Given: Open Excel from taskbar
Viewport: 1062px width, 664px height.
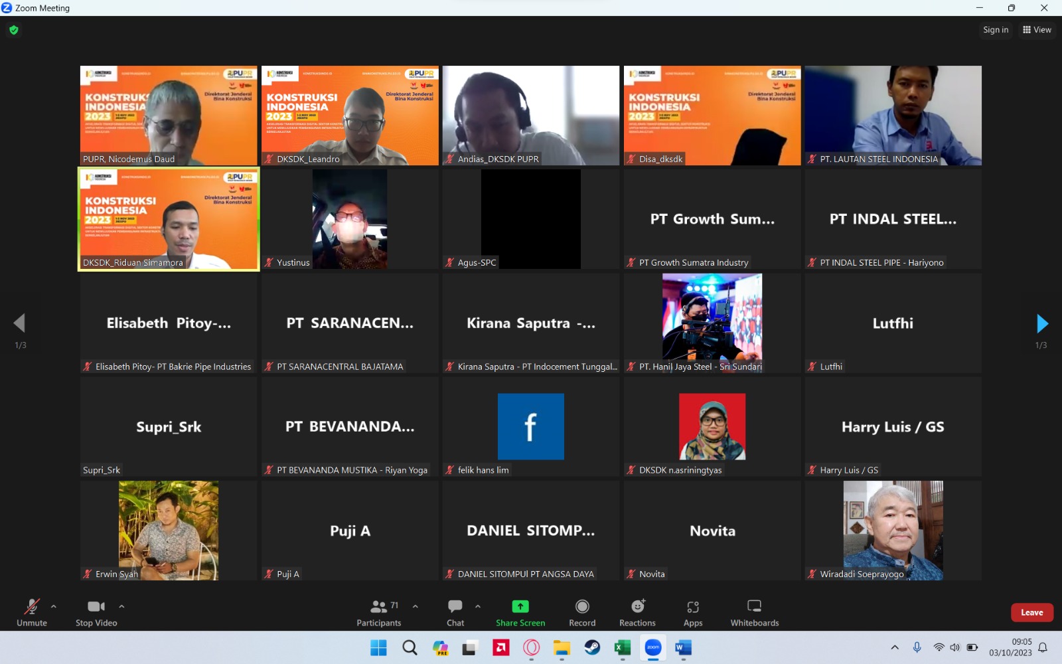Looking at the screenshot, I should coord(623,647).
